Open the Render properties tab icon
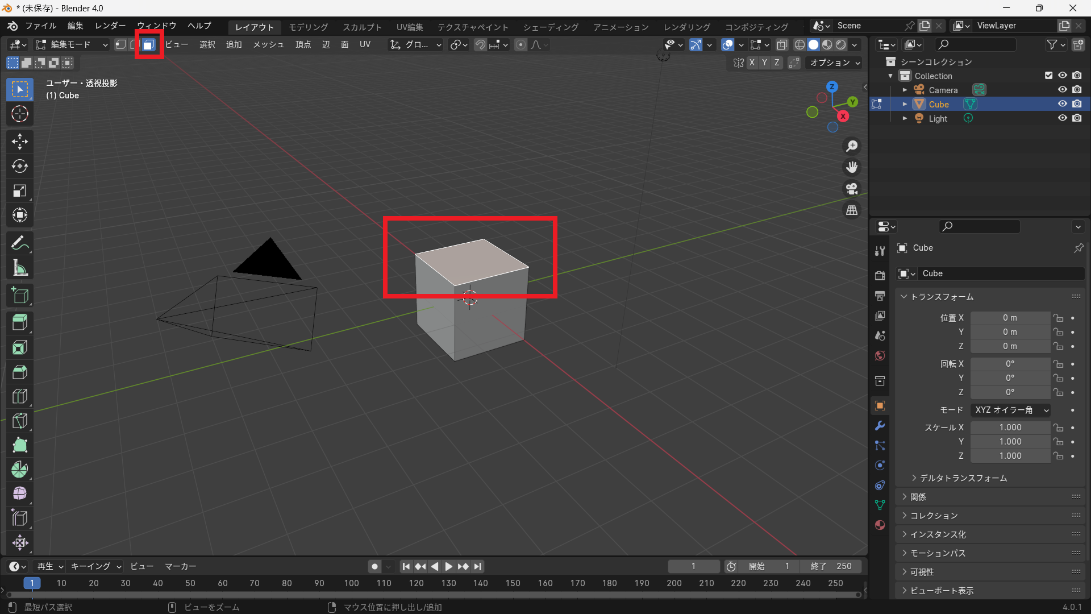 click(x=880, y=276)
